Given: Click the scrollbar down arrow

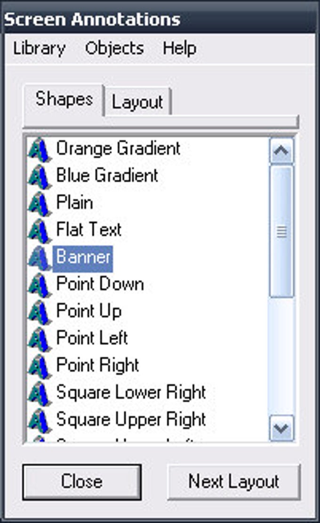Looking at the screenshot, I should coord(281,428).
